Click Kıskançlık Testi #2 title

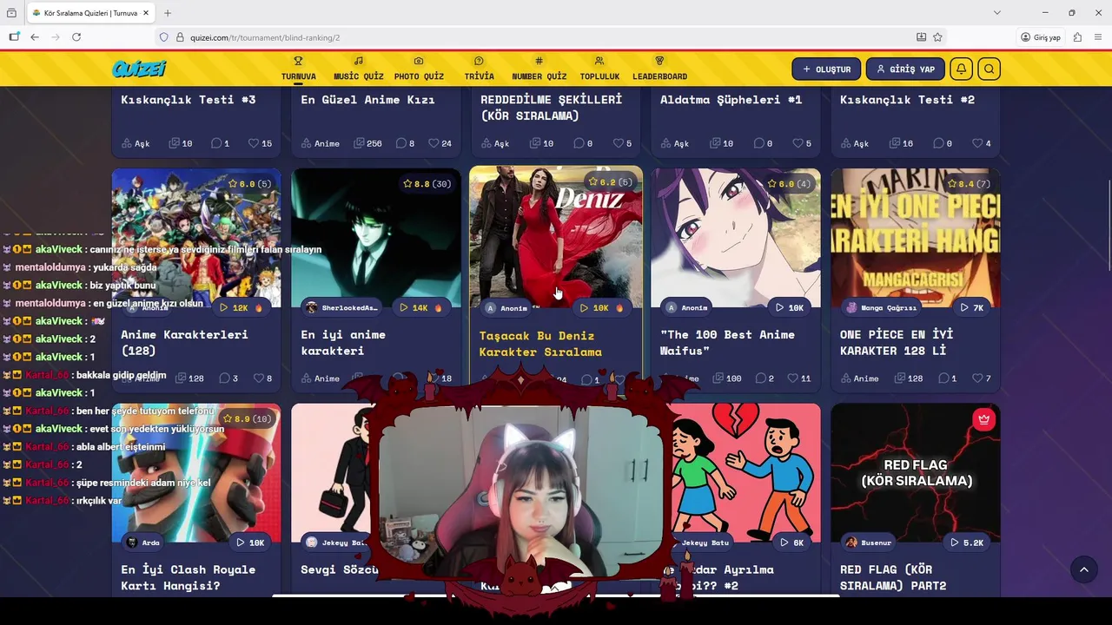pos(907,100)
